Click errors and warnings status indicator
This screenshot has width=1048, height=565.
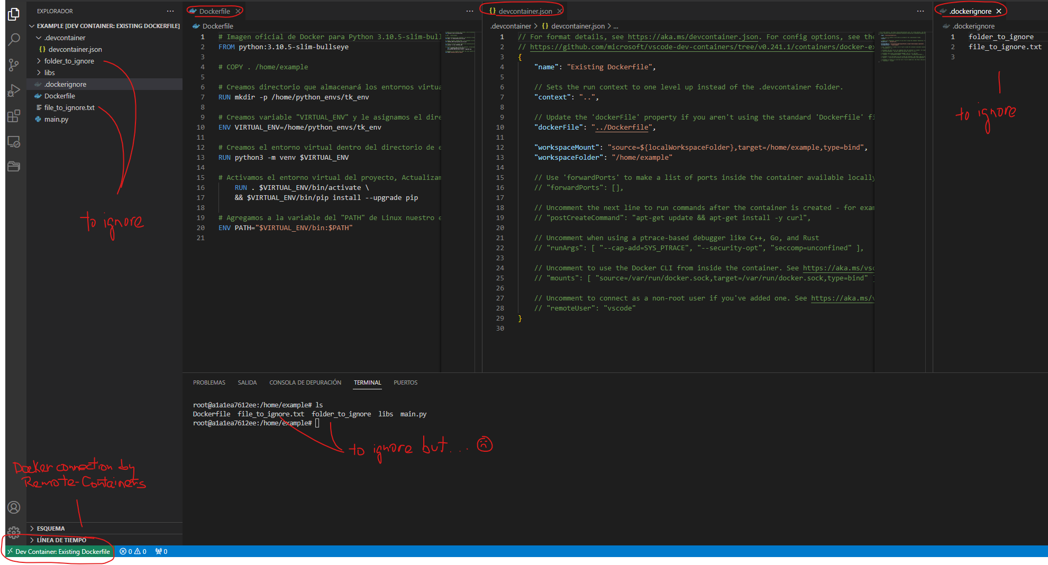pyautogui.click(x=133, y=551)
